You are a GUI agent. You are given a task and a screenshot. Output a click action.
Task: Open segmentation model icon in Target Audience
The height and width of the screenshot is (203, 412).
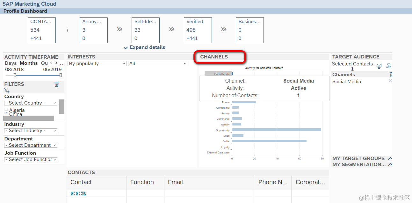point(389,66)
